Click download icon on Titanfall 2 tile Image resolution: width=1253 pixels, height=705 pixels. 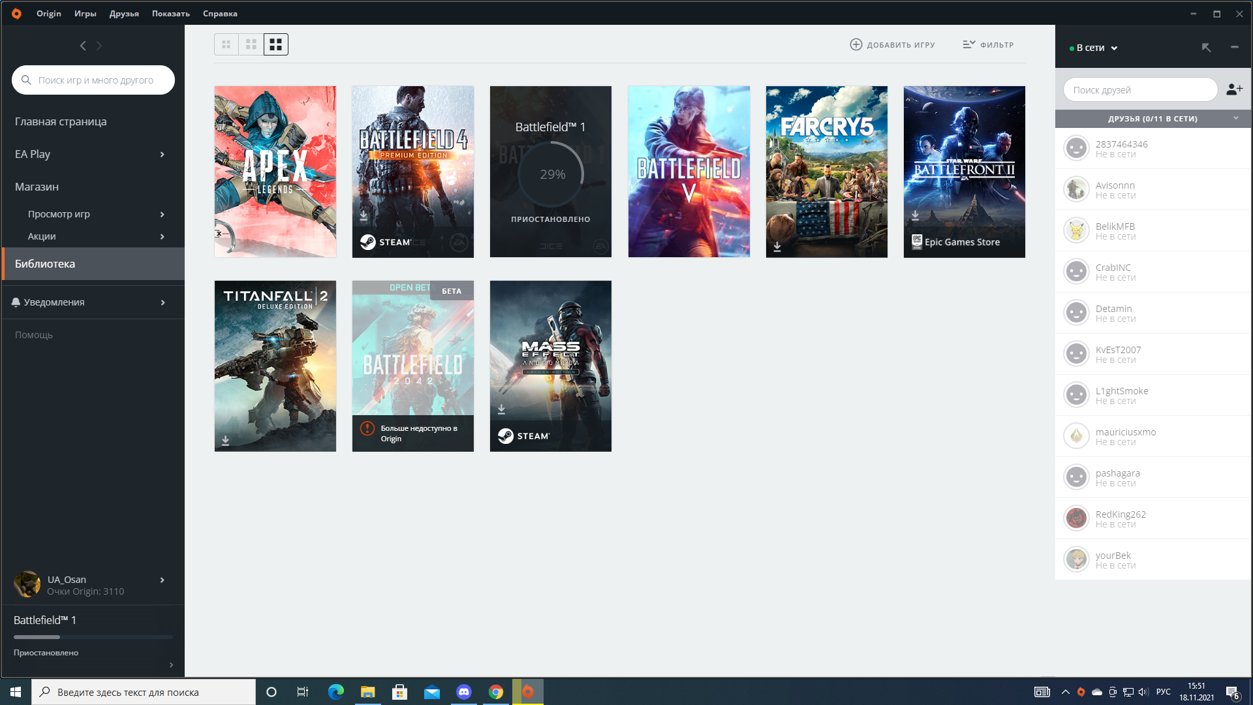[225, 441]
